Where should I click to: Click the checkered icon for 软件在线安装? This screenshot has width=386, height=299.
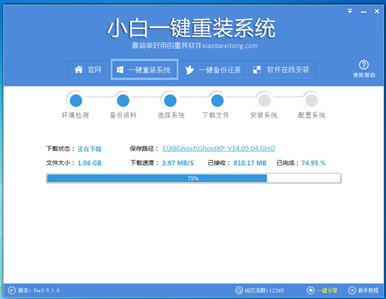pos(256,70)
